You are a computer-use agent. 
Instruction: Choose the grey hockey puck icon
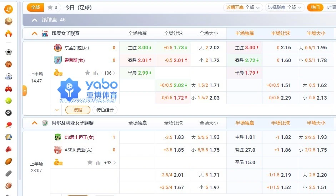pyautogui.click(x=9, y=174)
